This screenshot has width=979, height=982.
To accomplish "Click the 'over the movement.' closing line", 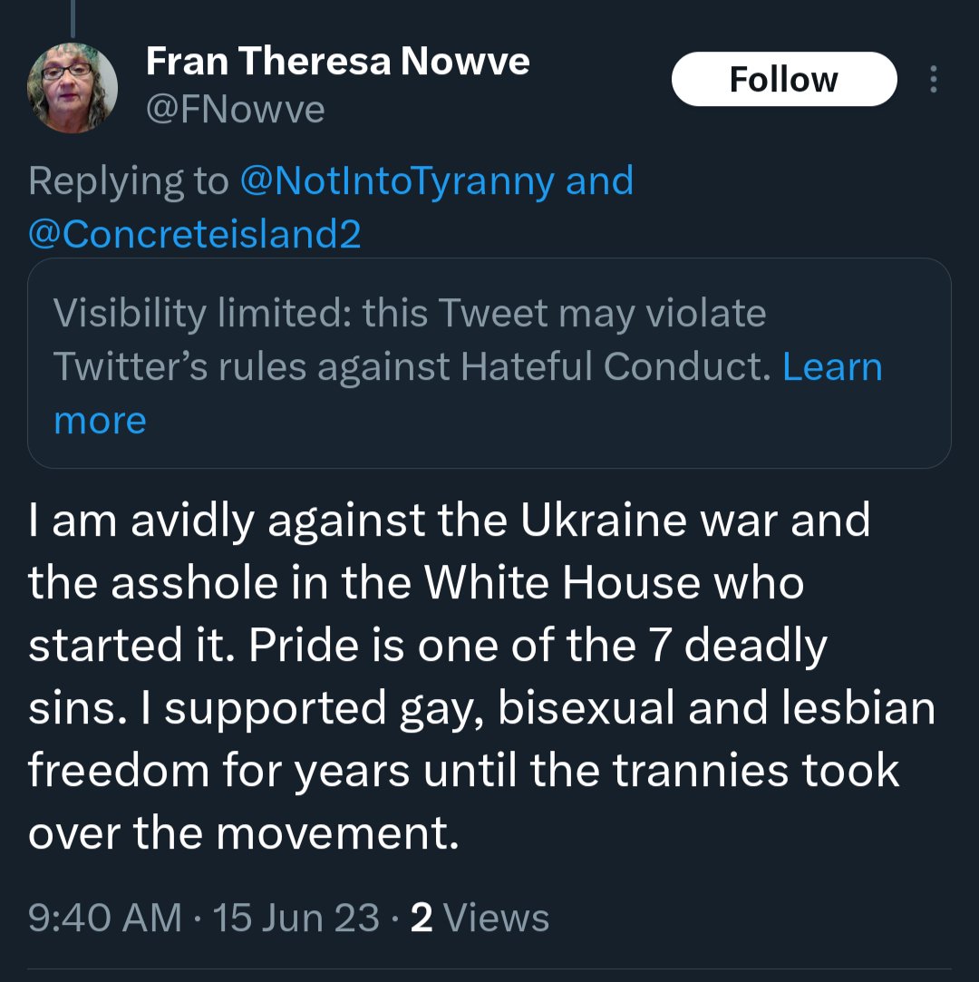I will 243,833.
